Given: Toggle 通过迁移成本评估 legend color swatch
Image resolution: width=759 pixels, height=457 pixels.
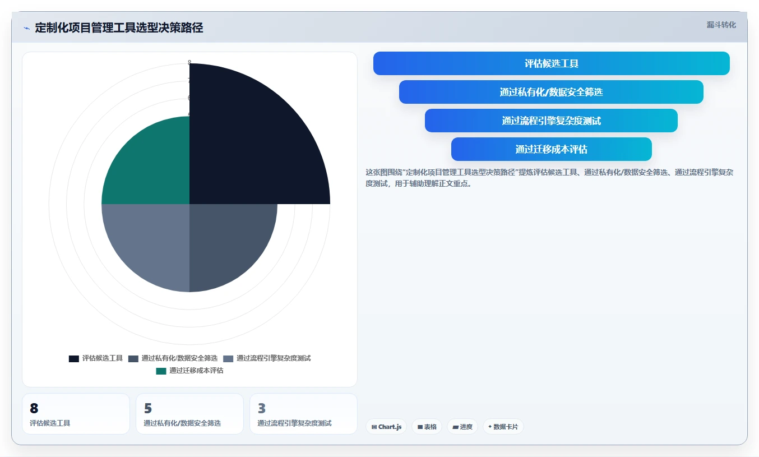Looking at the screenshot, I should 161,371.
